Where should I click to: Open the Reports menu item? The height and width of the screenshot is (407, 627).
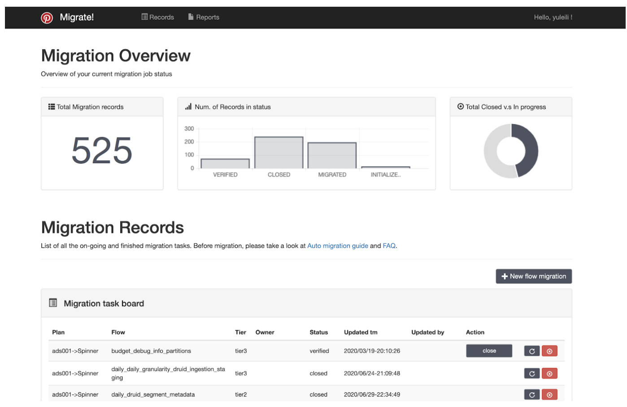tap(204, 17)
